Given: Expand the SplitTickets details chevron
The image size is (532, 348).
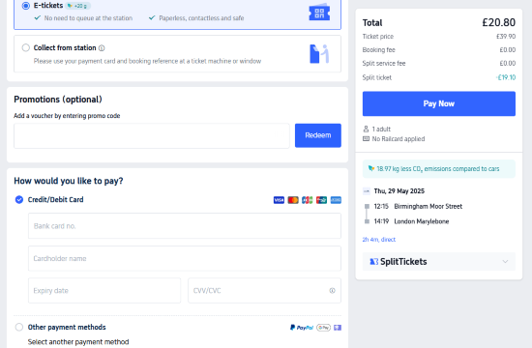Looking at the screenshot, I should click(505, 262).
